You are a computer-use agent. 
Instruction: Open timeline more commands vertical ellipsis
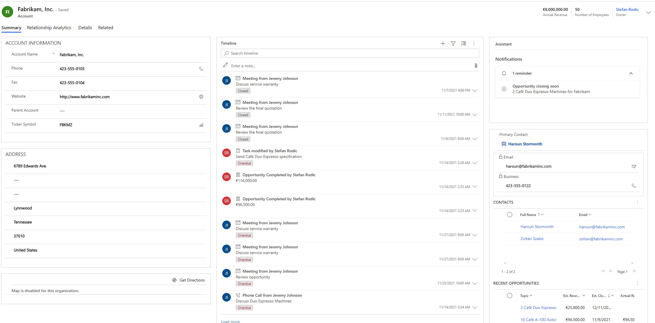474,43
